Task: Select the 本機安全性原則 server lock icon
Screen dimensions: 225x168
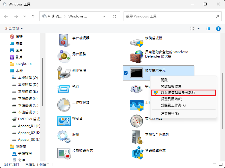Action: (137, 137)
